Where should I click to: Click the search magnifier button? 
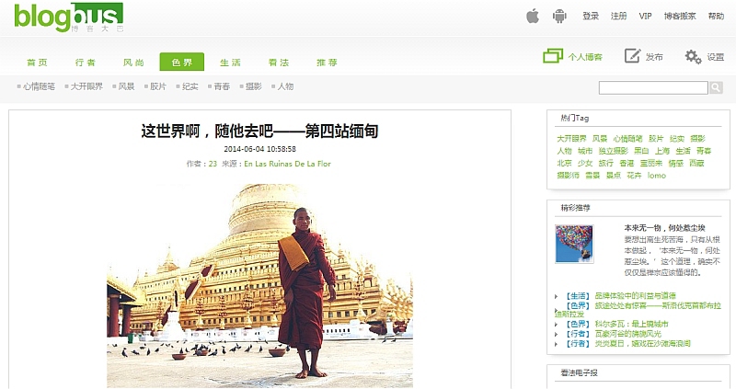(x=716, y=87)
